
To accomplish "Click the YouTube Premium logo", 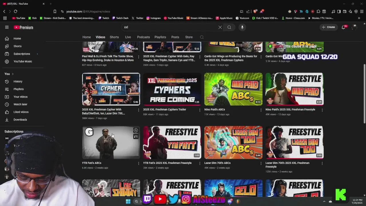I will tap(23, 27).
